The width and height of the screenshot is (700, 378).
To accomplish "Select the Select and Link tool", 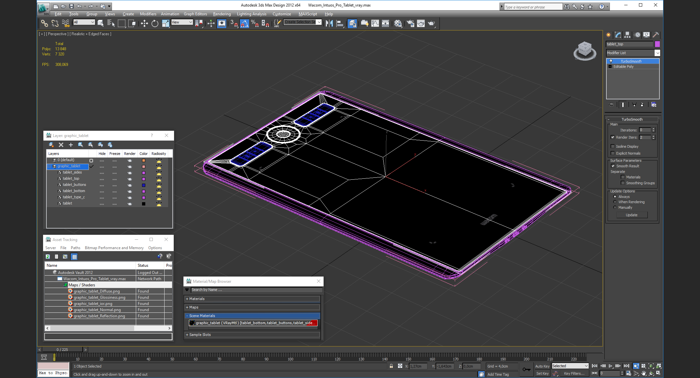I will point(44,23).
